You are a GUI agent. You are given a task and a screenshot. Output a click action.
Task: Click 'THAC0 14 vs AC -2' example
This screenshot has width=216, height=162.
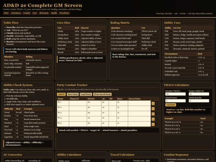(188, 132)
